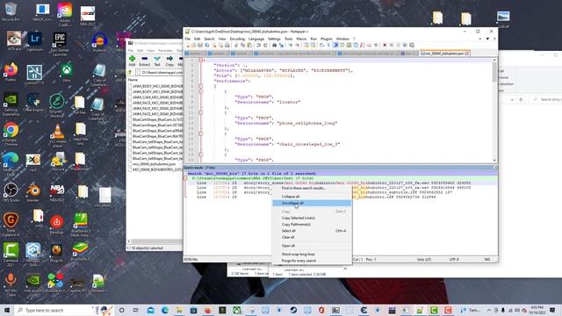Screen dimensions: 562x316
Task: Click the Test button in 7-Zip window
Action: [x=157, y=61]
